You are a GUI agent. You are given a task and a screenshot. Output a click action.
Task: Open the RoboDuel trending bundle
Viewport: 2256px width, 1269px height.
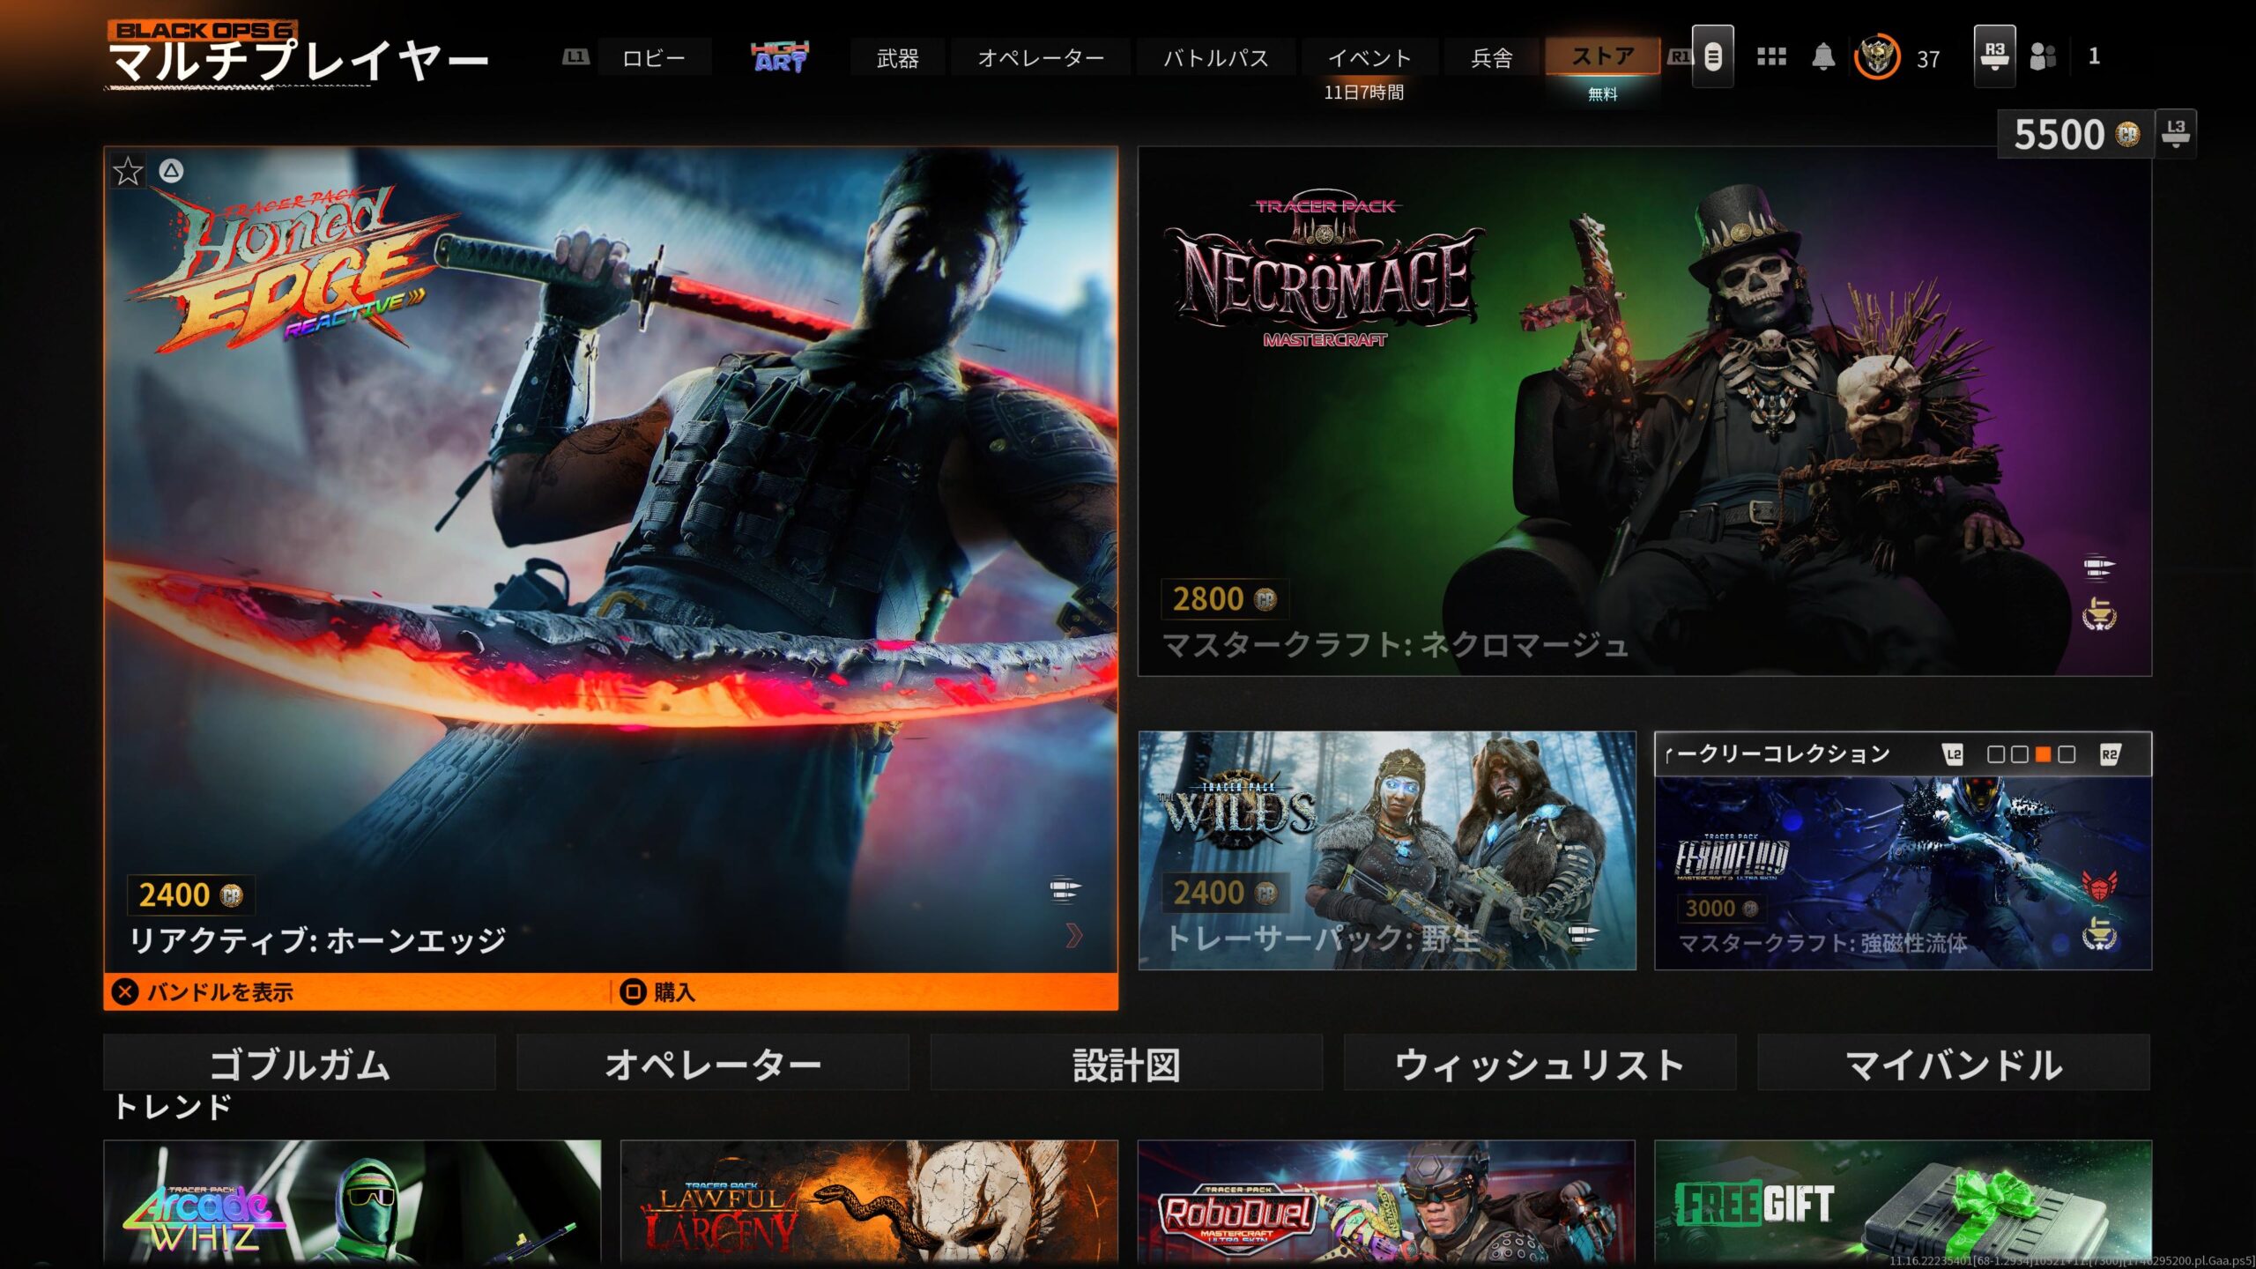1386,1203
